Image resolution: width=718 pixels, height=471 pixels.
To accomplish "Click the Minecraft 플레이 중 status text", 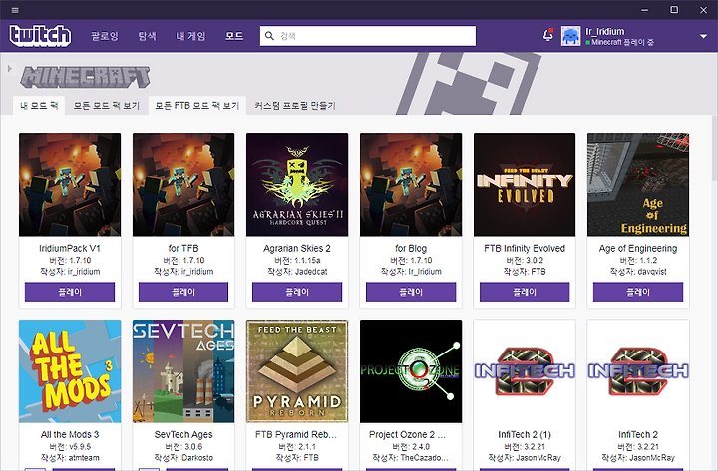I will pos(622,42).
